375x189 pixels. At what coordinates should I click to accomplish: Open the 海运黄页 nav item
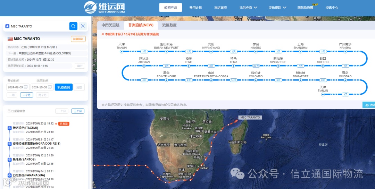(221, 8)
